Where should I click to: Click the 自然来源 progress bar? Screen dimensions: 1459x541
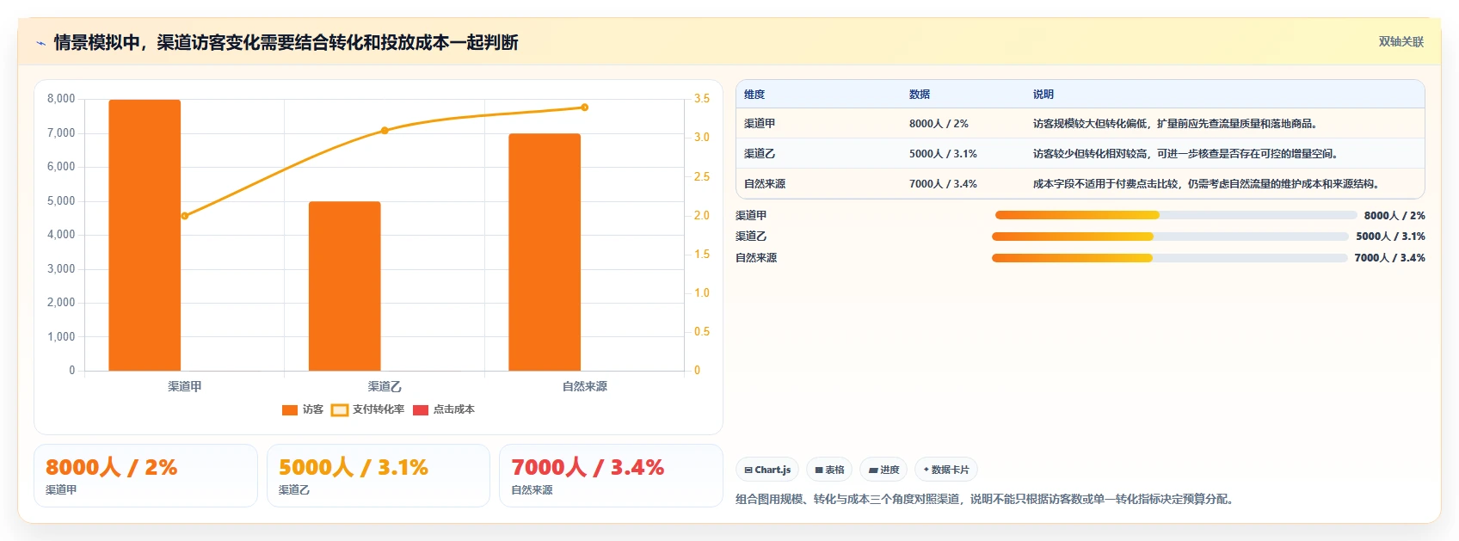point(1170,258)
